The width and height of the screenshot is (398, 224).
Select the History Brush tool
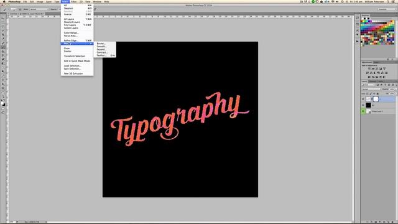[x=3, y=55]
